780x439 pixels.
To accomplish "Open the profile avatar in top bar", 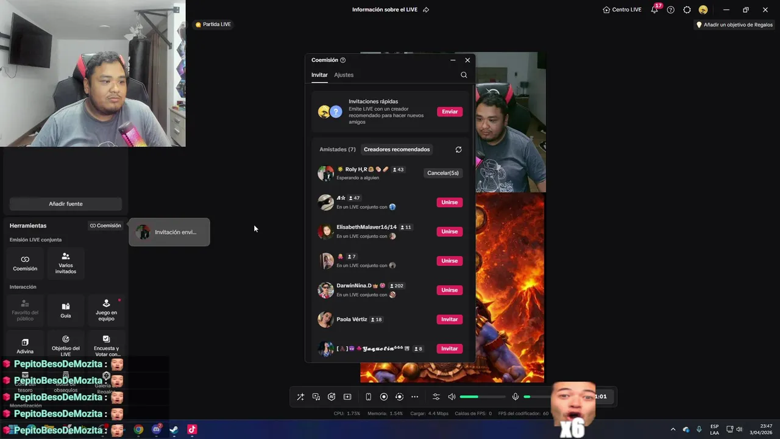I will [x=703, y=10].
